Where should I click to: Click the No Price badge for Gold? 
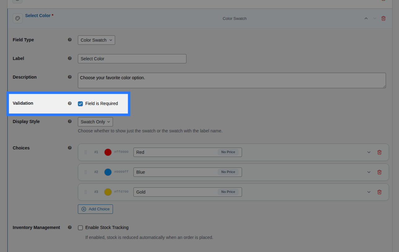[x=228, y=192]
